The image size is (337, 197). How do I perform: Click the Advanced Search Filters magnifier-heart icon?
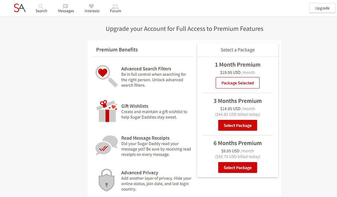point(106,75)
